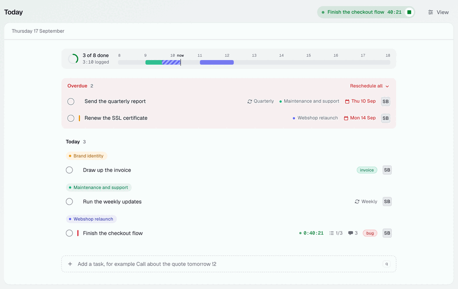
Task: Mark Draw up the invoice done
Action: coord(69,170)
